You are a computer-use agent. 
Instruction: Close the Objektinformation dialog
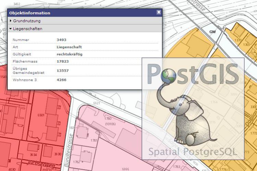159,12
